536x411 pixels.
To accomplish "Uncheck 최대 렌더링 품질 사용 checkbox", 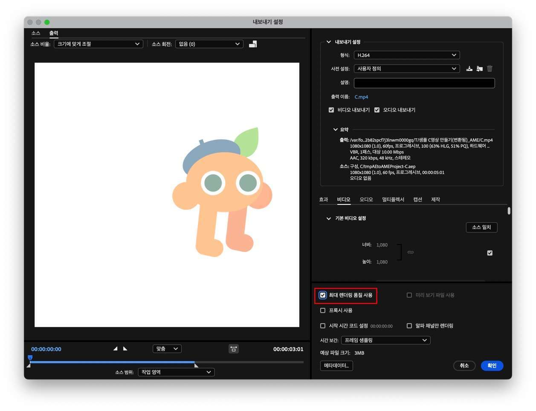I will click(x=323, y=295).
